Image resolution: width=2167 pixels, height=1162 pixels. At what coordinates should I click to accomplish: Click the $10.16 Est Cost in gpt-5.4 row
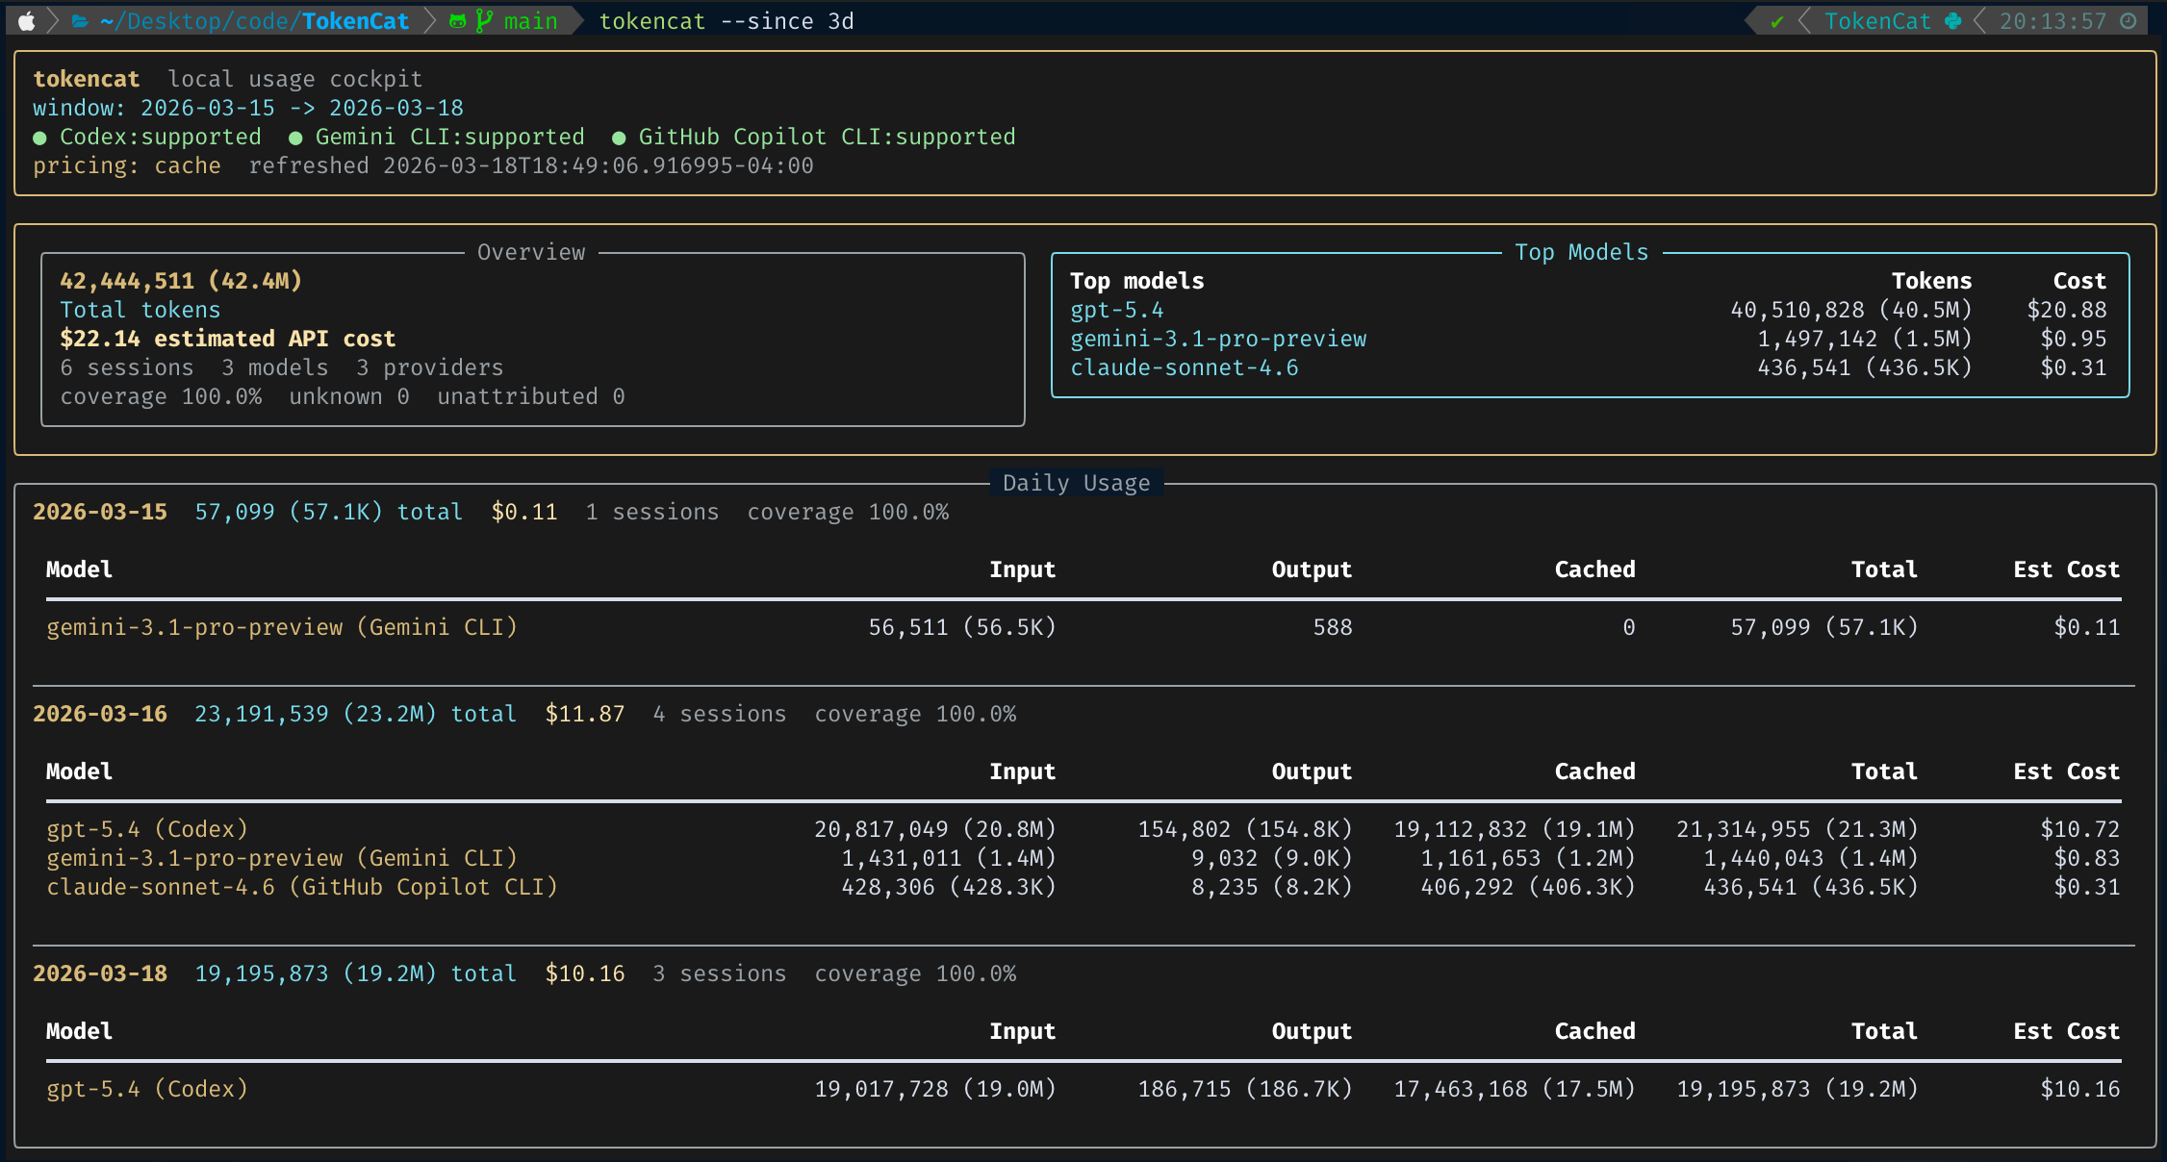(x=2080, y=1089)
